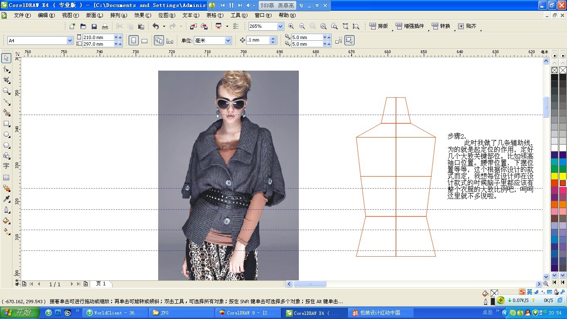
Task: Edit the nudge offset .1 mm field
Action: click(x=258, y=40)
